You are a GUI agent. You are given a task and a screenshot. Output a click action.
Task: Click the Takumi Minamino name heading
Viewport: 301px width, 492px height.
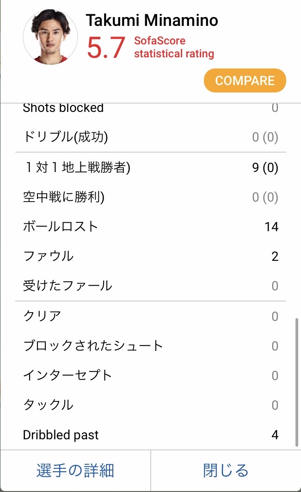click(x=152, y=20)
